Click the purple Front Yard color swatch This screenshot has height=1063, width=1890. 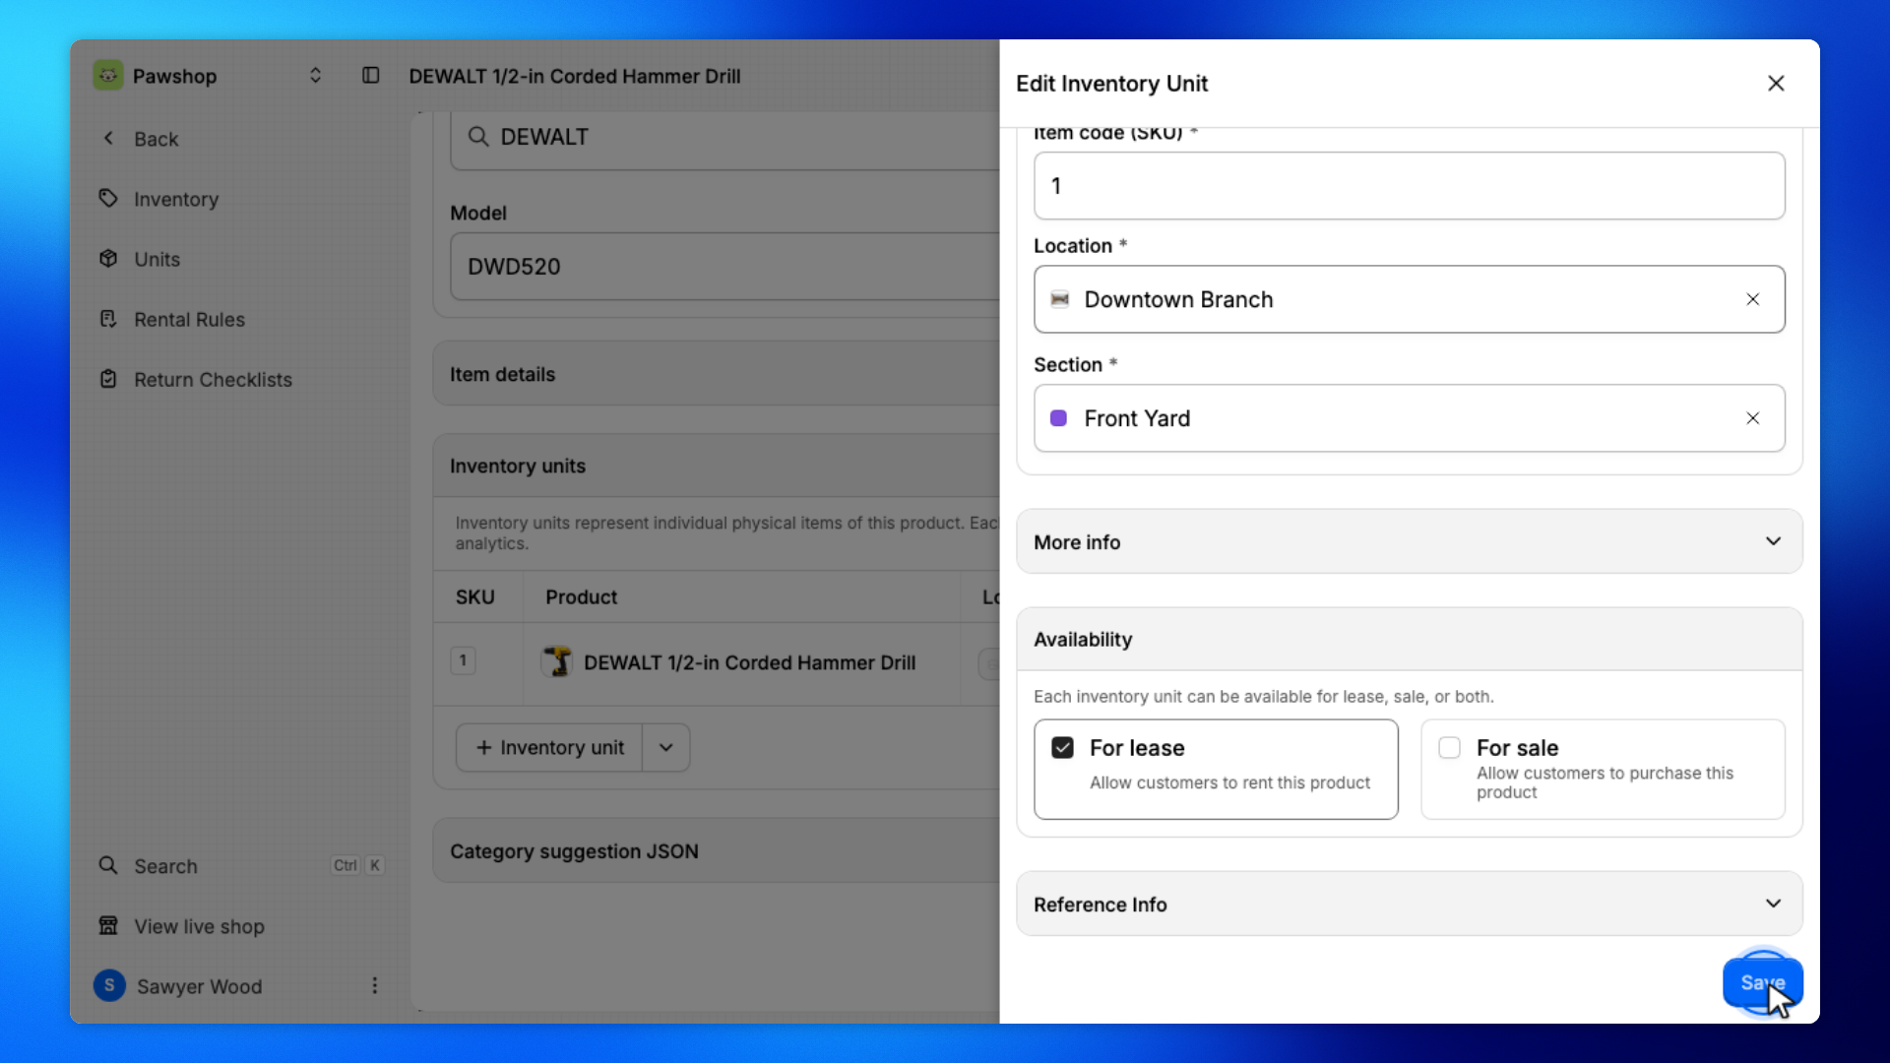1059,418
